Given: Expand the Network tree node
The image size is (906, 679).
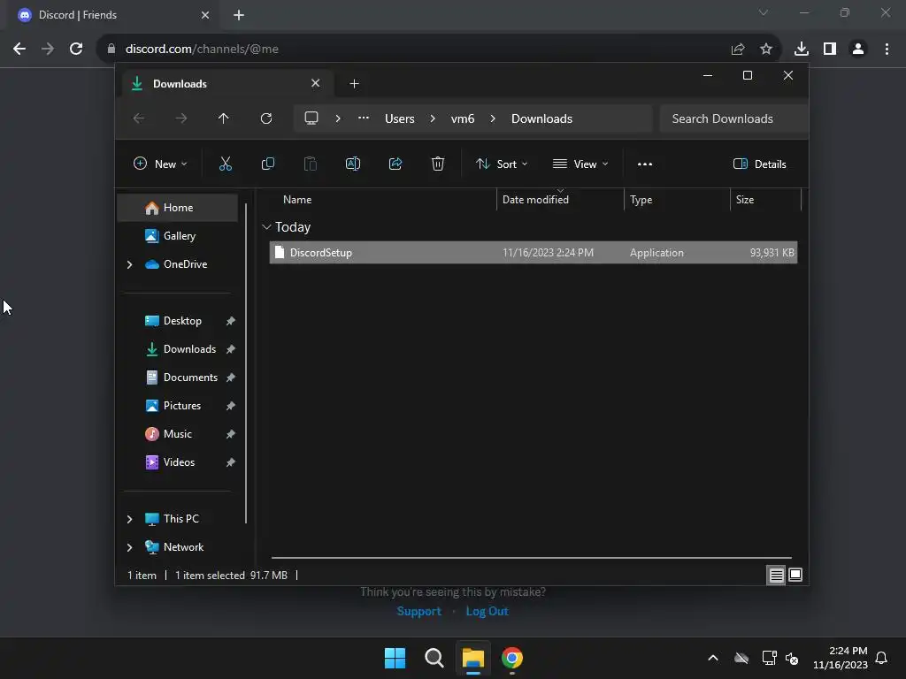Looking at the screenshot, I should point(129,547).
